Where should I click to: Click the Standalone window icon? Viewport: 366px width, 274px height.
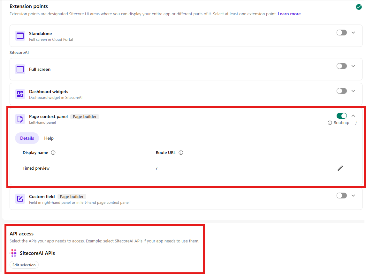coord(20,36)
